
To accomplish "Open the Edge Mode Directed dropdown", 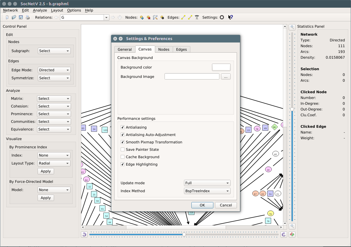I will tap(54, 70).
